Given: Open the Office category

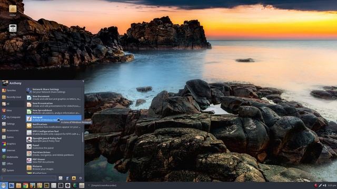Looking at the screenshot, I should 13,164.
